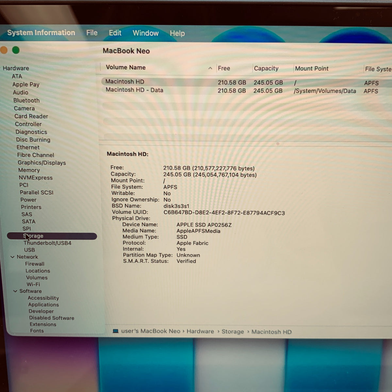Open the File menu
The height and width of the screenshot is (392, 392).
coord(92,33)
